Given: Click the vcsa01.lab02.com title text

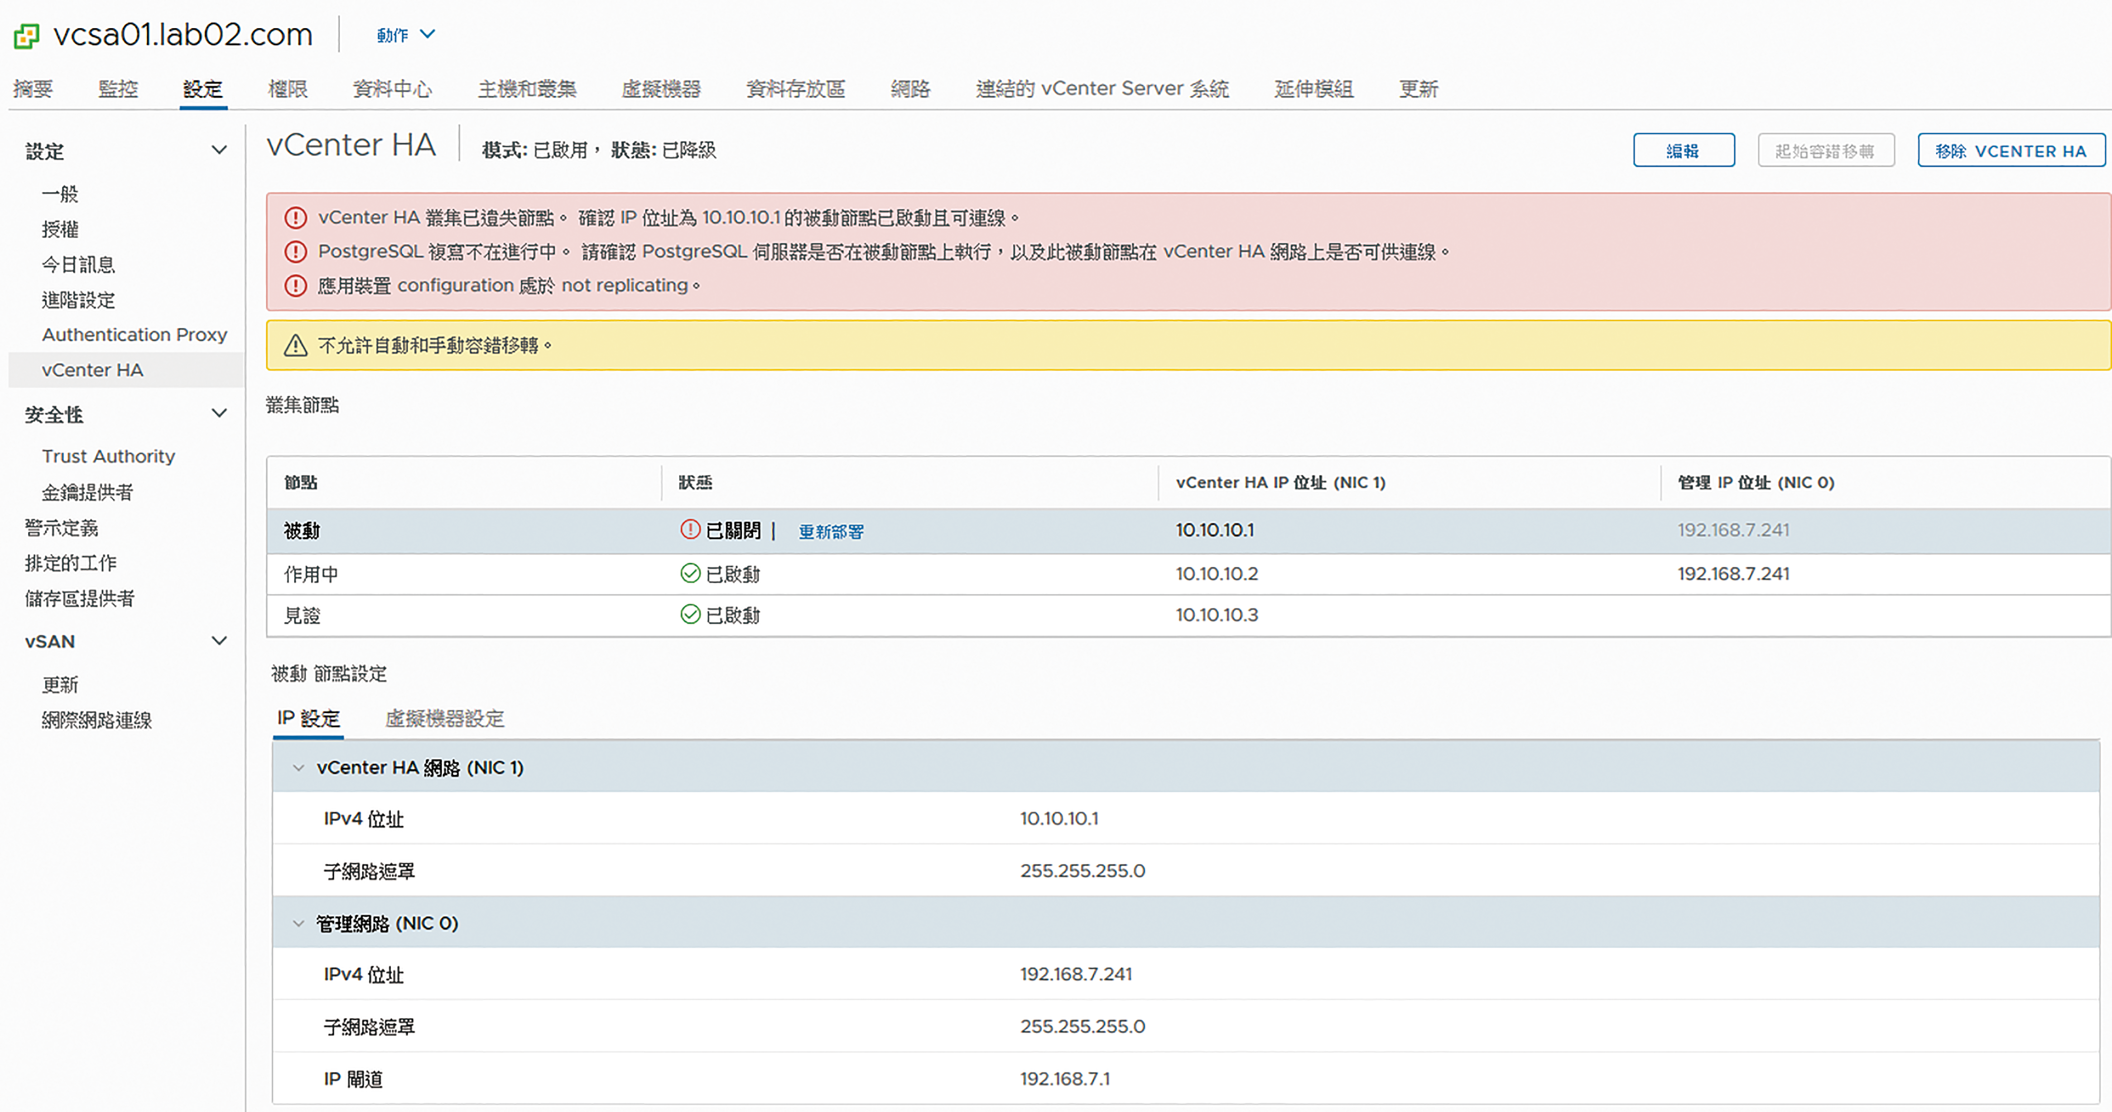Looking at the screenshot, I should [183, 34].
